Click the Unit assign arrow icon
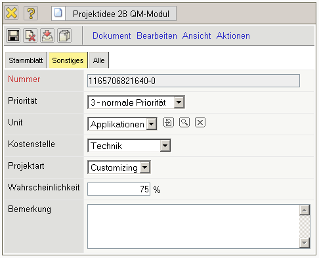This screenshot has width=319, height=258. click(169, 122)
